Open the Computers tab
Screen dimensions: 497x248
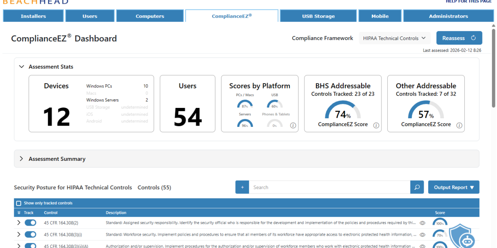coord(150,16)
